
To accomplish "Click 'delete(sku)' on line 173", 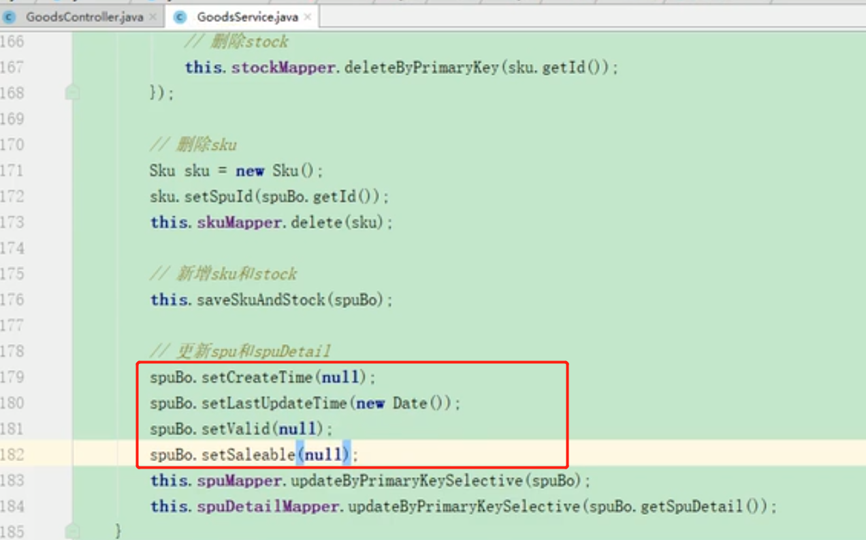I will point(338,222).
